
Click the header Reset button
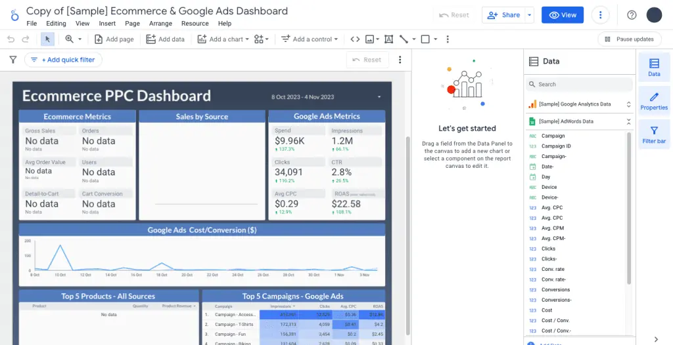point(454,15)
